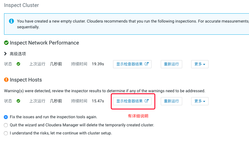
Task: Choose 'I understand the risks' radio option
Action: click(6, 133)
